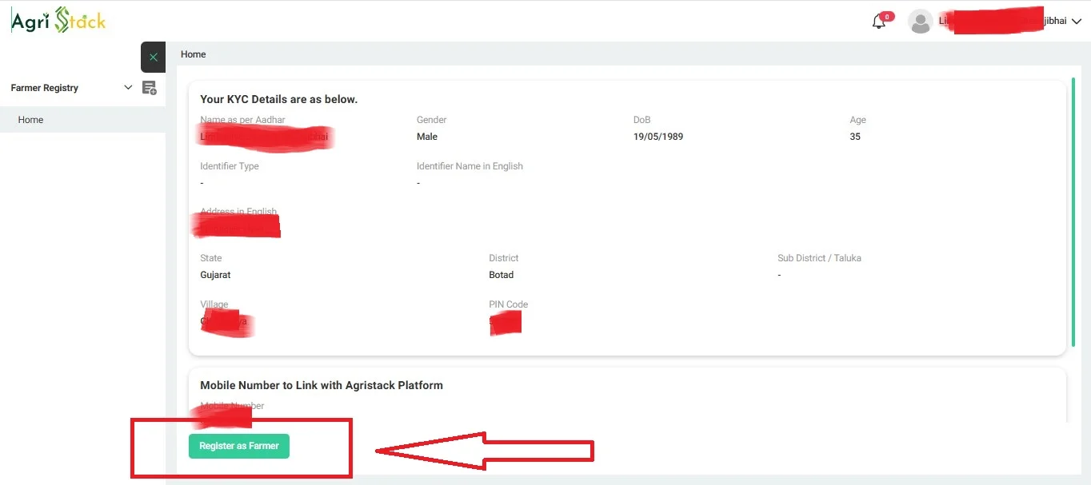Click the "Age" field label
The height and width of the screenshot is (485, 1091).
point(857,120)
